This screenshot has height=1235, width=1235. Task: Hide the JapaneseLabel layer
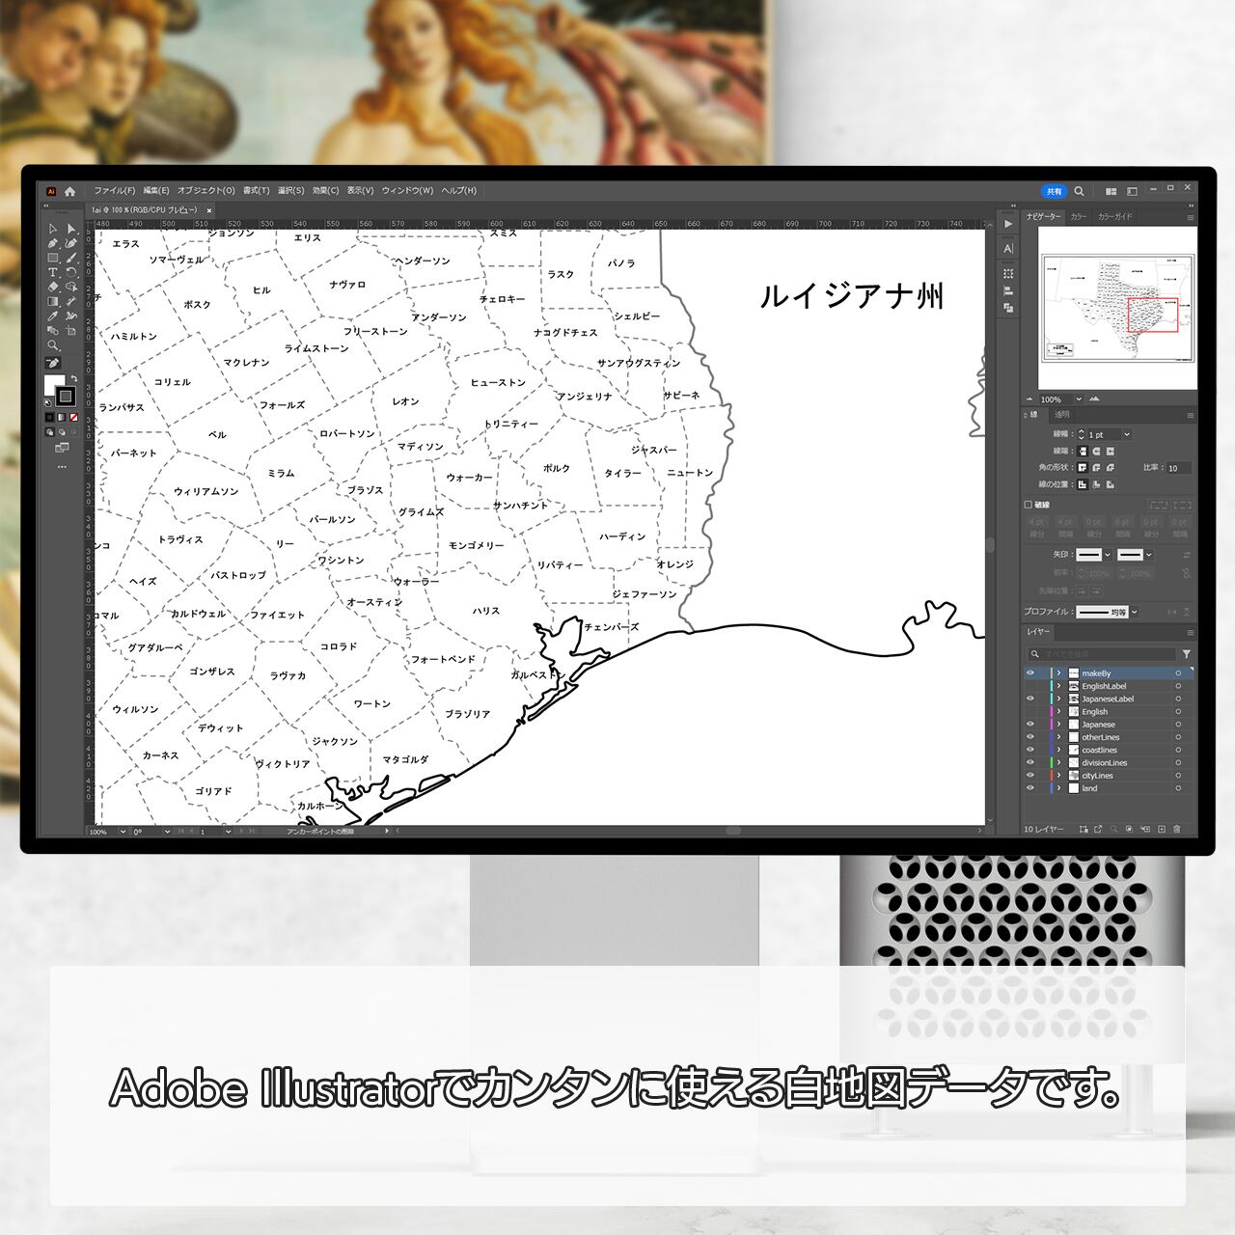click(1030, 699)
